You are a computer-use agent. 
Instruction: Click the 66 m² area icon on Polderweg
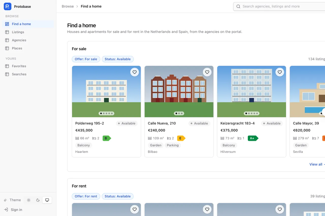pos(77,138)
